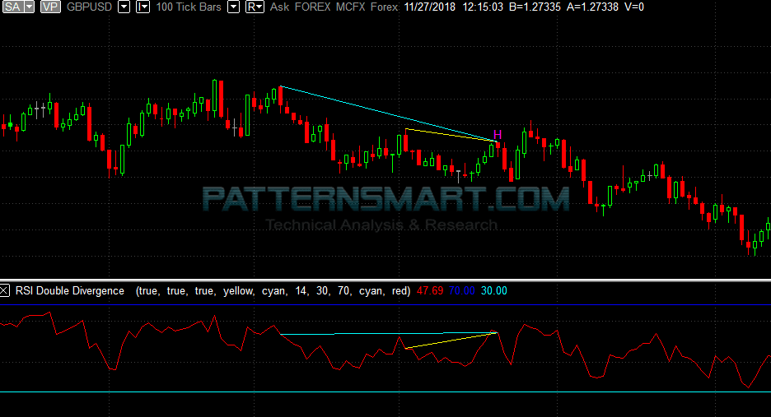Click the yellow divergence line on price chart
The height and width of the screenshot is (417, 771).
(451, 135)
